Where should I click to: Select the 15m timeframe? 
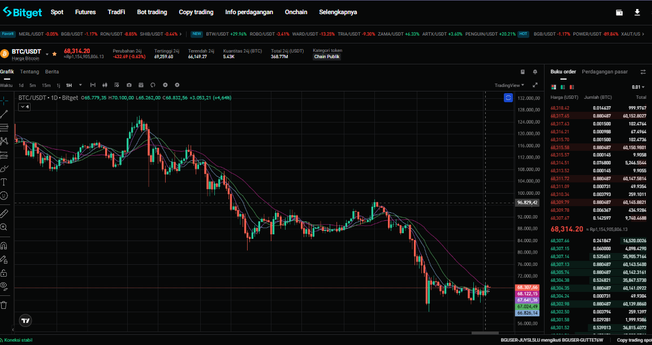point(46,85)
